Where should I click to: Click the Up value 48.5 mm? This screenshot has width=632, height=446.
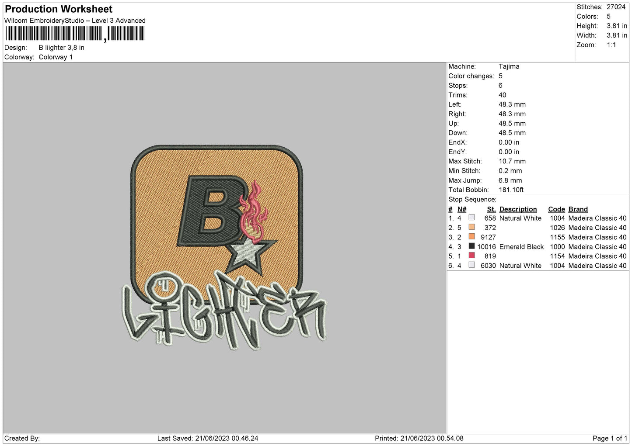512,123
